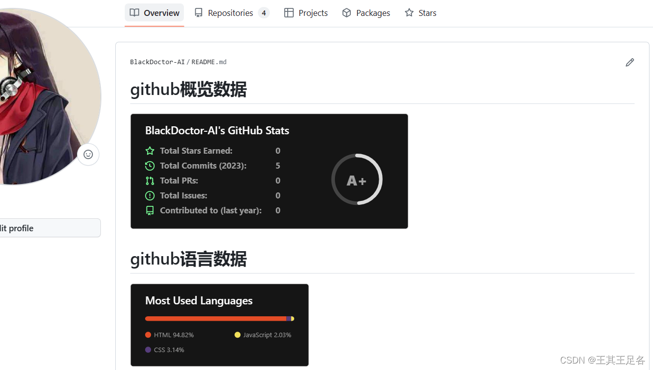653x370 pixels.
Task: Click the book icon beside Contributed to
Action: coord(150,210)
